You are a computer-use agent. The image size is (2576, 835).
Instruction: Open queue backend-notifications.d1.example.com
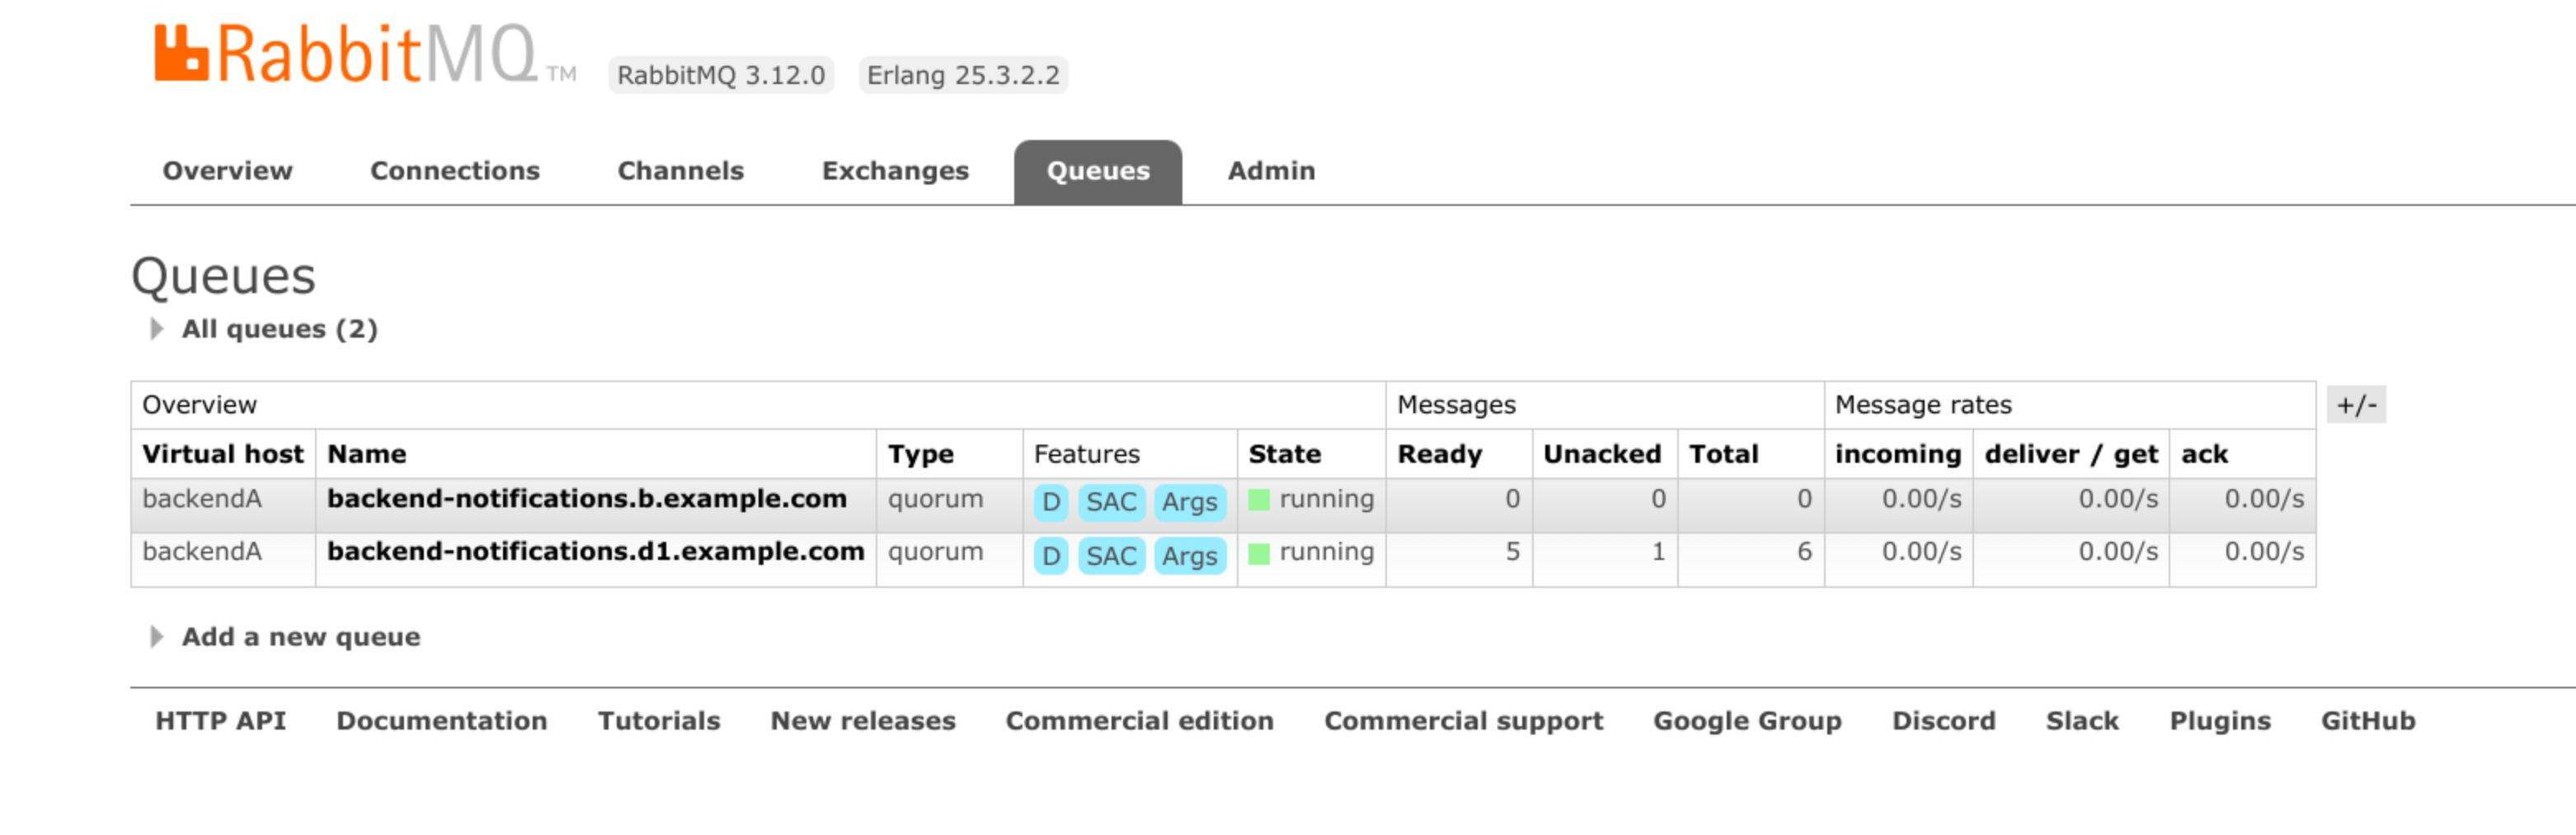(595, 553)
